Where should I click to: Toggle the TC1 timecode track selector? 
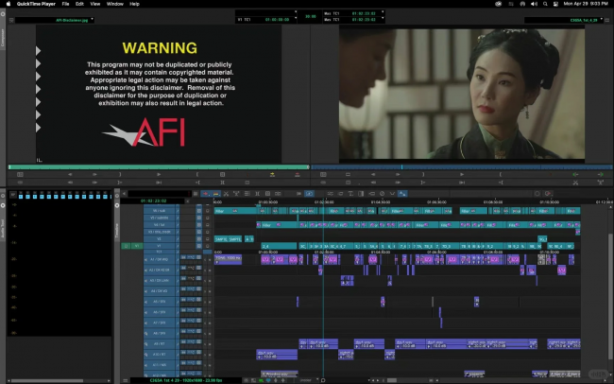[x=161, y=252]
